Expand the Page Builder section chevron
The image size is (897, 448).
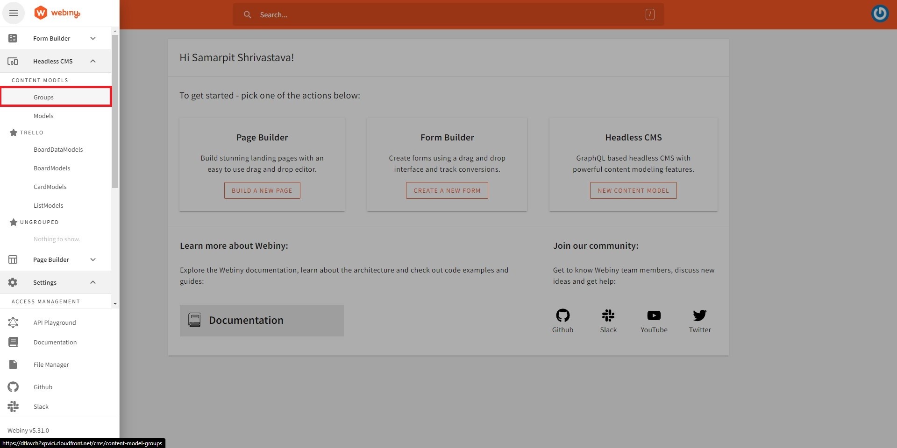[93, 259]
